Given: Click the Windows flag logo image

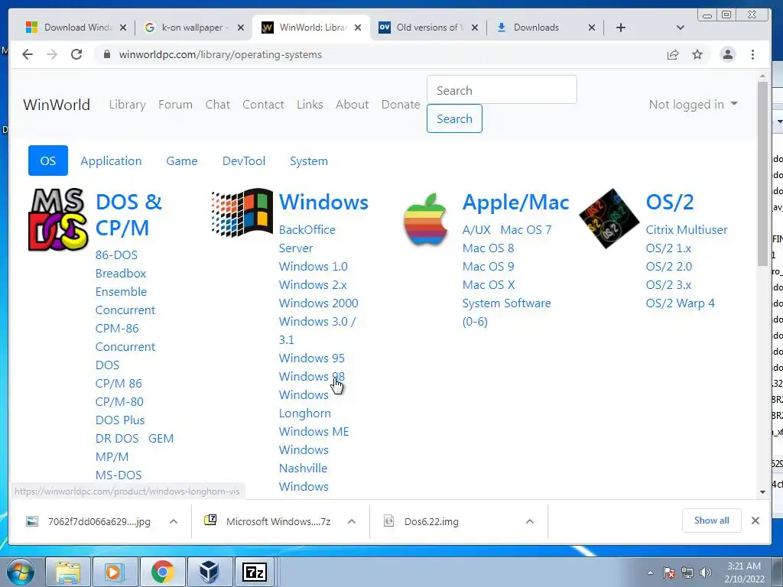Looking at the screenshot, I should [x=242, y=212].
